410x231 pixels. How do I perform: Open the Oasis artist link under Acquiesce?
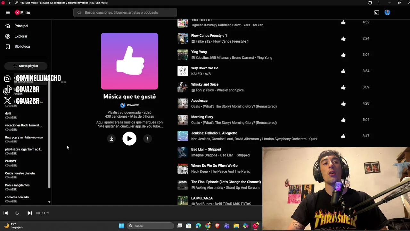(x=196, y=107)
